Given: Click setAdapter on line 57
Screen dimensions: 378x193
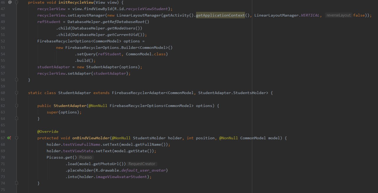Looking at the screenshot, I should (x=79, y=74).
